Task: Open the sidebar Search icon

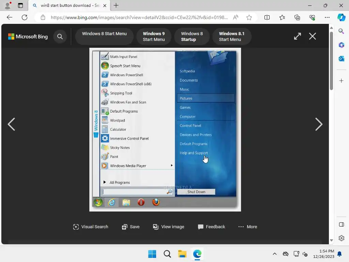Action: click(341, 31)
